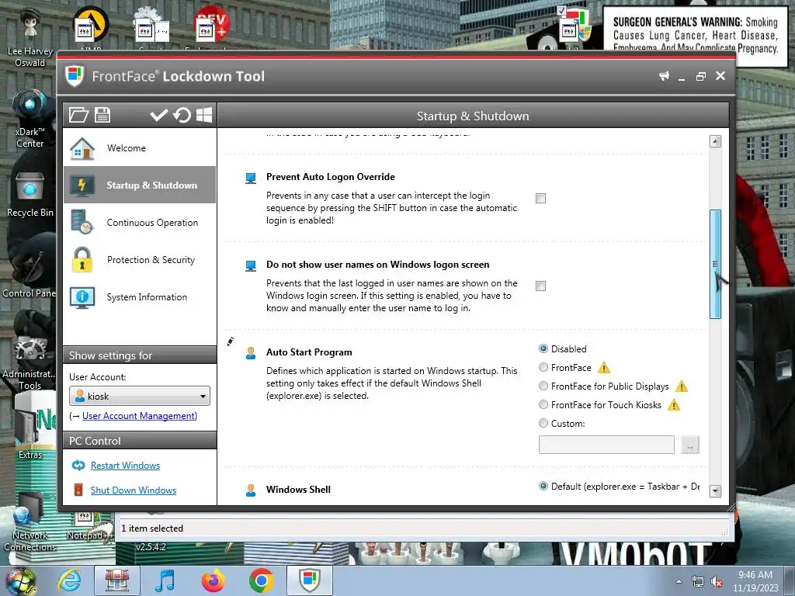Click the Welcome house icon

pos(82,148)
